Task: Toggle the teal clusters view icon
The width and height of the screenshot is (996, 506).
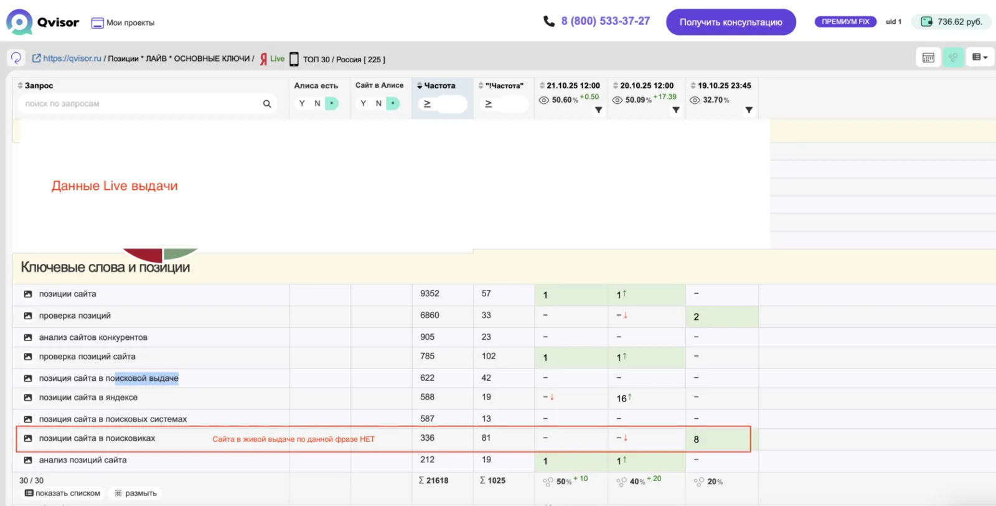Action: [953, 57]
